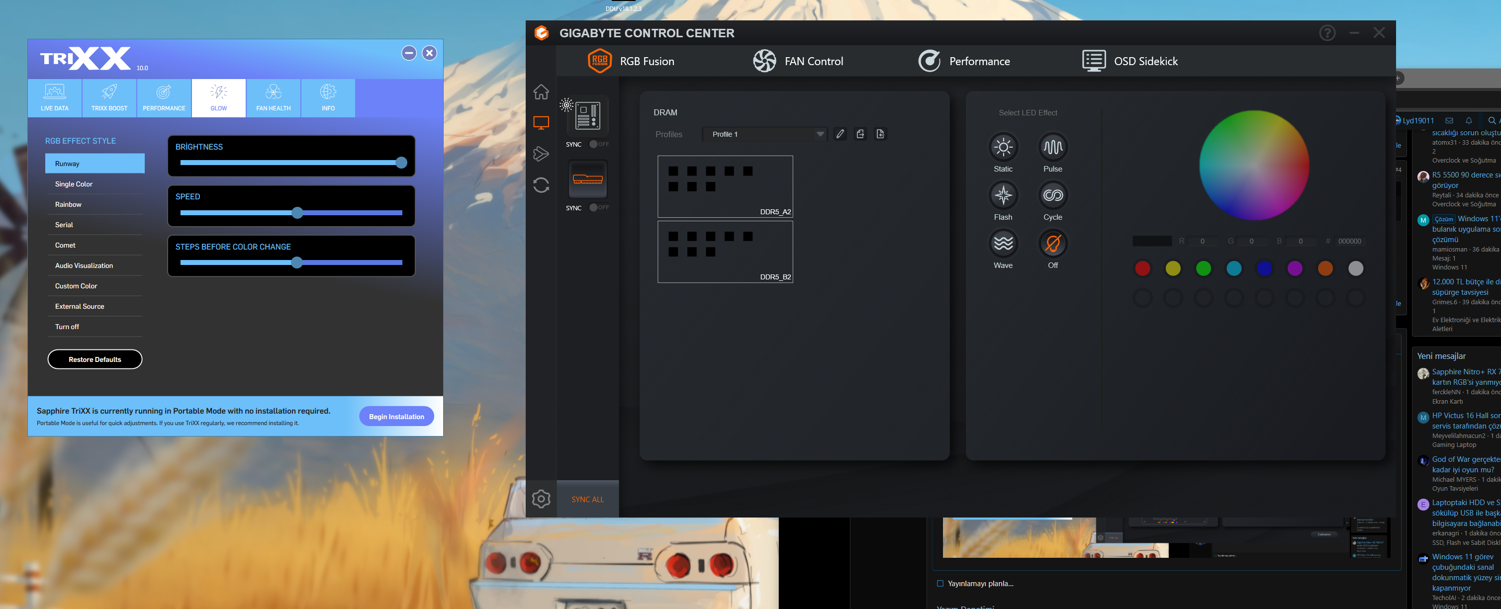Open the Live Data tab in TriXX

(55, 98)
